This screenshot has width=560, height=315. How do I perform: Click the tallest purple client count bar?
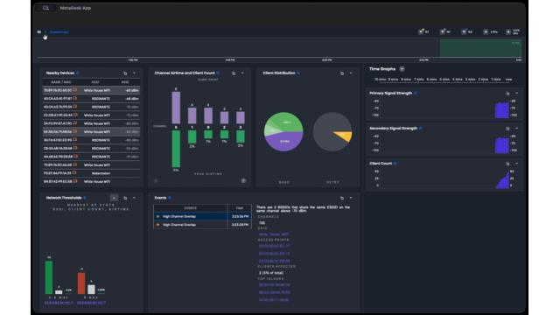tap(176, 108)
